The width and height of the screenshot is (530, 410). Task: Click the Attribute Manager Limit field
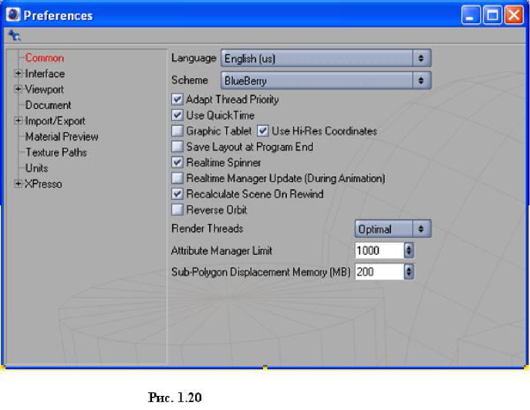(380, 251)
